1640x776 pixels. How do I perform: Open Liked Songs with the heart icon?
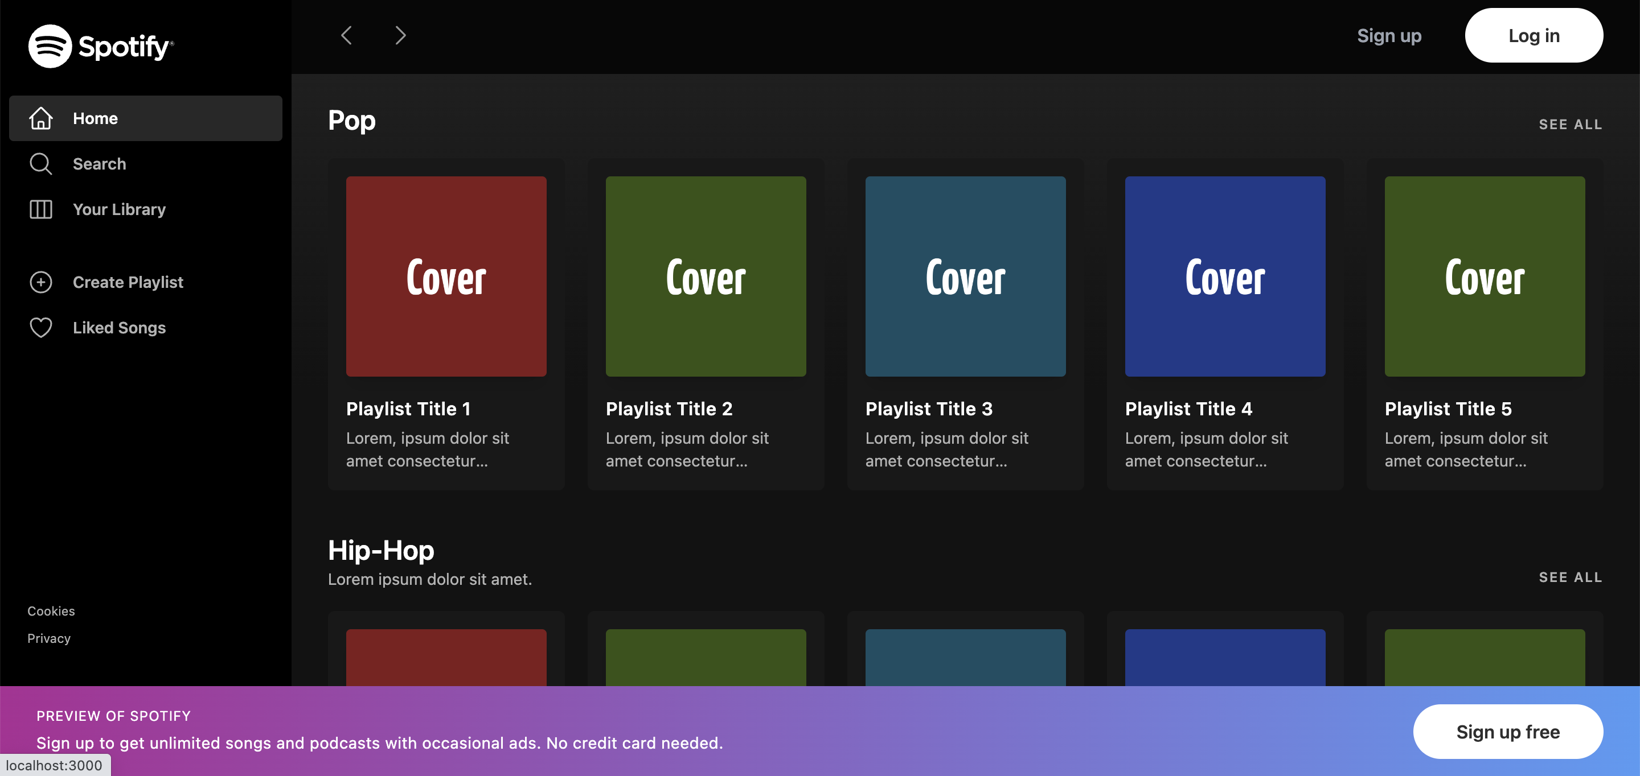pyautogui.click(x=40, y=328)
